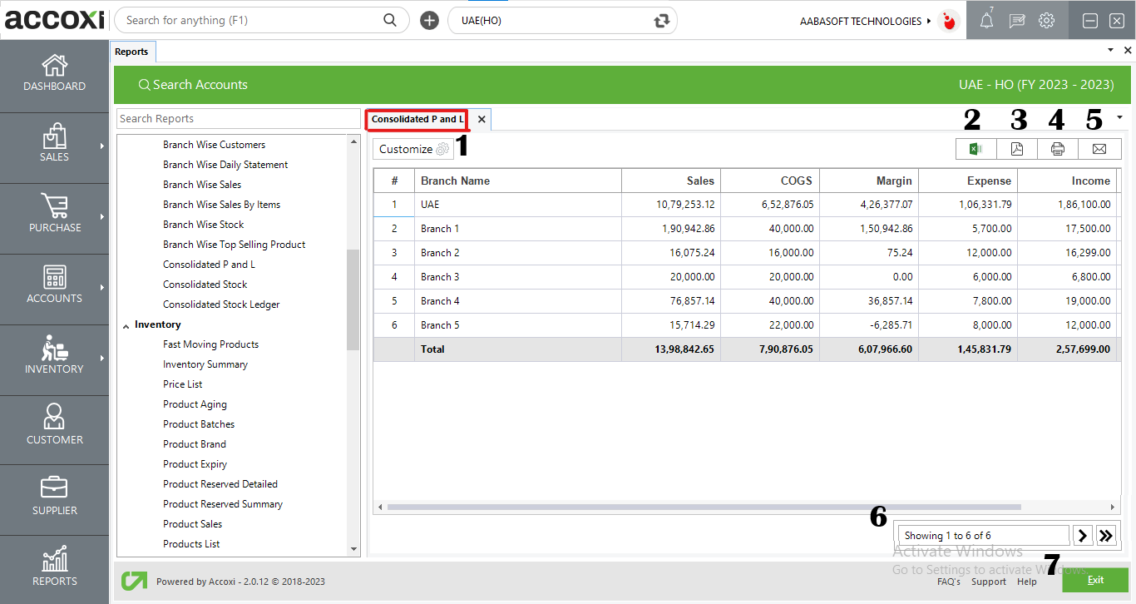Focus the Search Reports field
The image size is (1136, 604).
point(238,119)
